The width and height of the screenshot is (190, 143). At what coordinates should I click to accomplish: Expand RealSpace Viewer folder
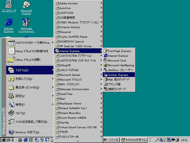78,103
